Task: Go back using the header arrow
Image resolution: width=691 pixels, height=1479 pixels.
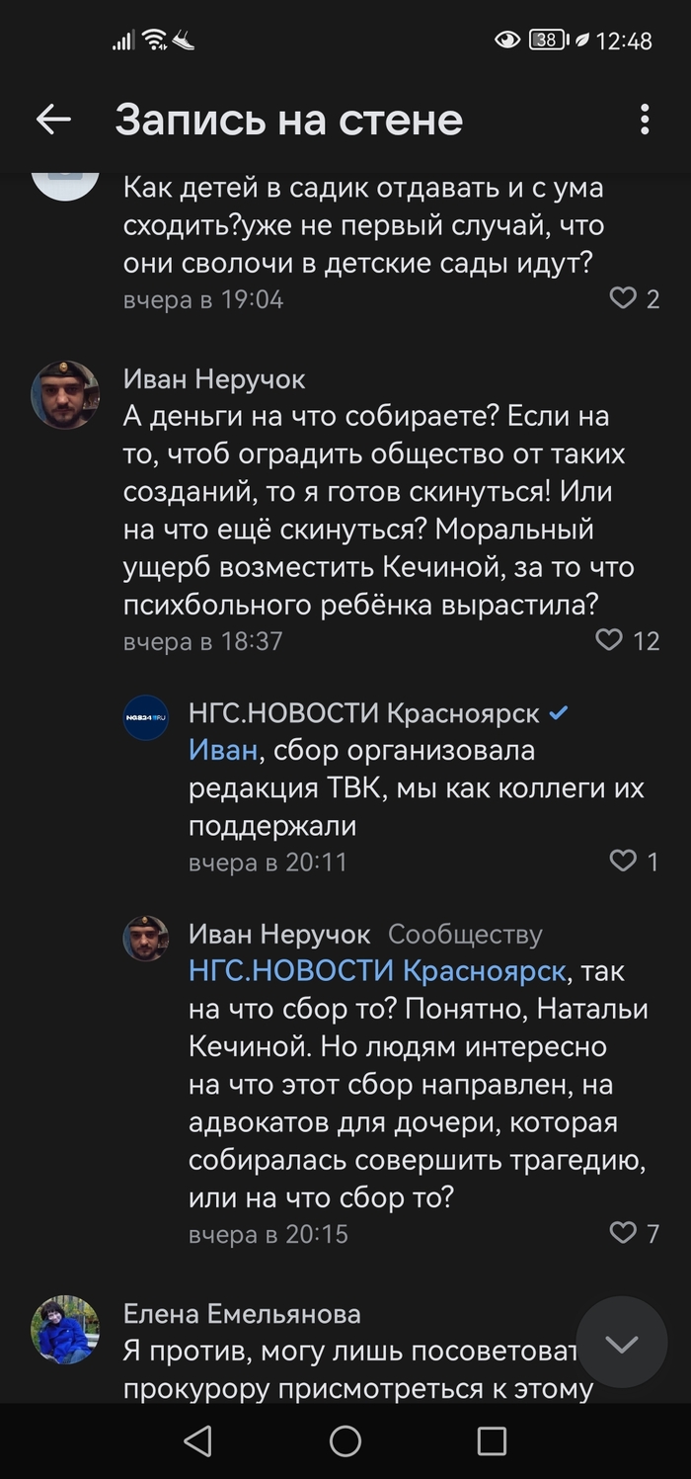Action: 53,120
